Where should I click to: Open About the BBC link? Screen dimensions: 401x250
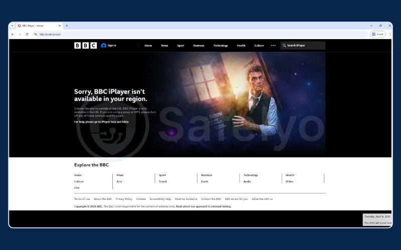pyautogui.click(x=103, y=199)
